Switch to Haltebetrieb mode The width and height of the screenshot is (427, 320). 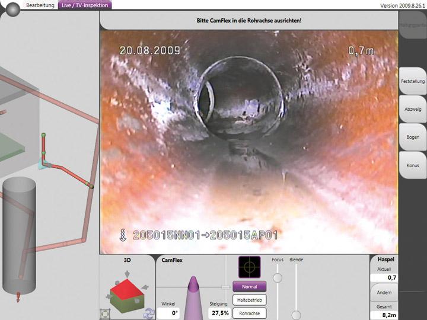click(x=249, y=300)
